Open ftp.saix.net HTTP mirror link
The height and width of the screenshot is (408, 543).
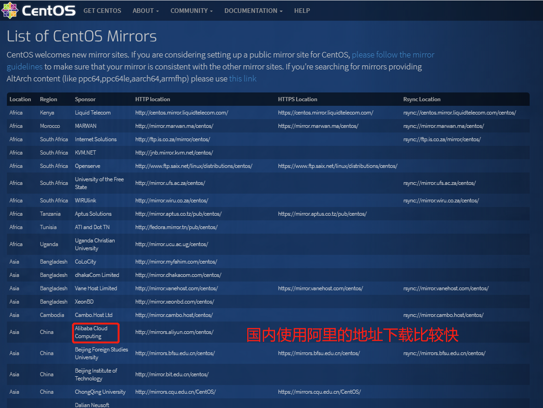click(x=193, y=166)
